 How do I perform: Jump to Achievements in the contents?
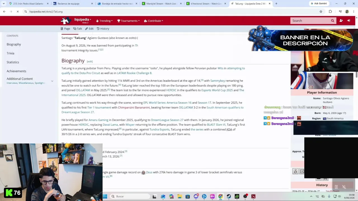17,71
